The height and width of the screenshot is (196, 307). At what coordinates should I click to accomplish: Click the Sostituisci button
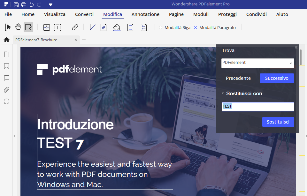pyautogui.click(x=278, y=122)
